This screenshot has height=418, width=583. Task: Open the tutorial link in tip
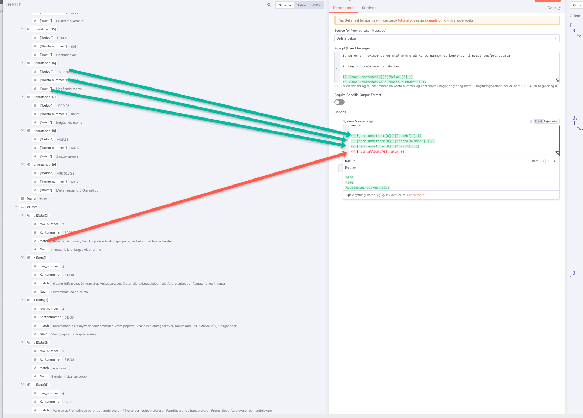tap(404, 20)
